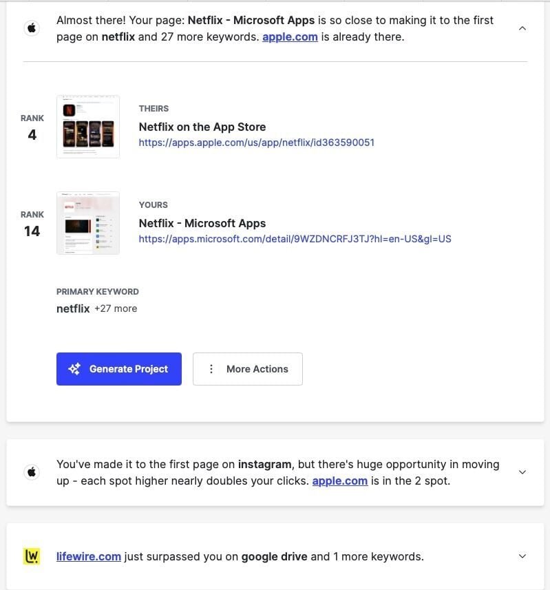Open the apple.com link in instagram insight

[x=340, y=481]
